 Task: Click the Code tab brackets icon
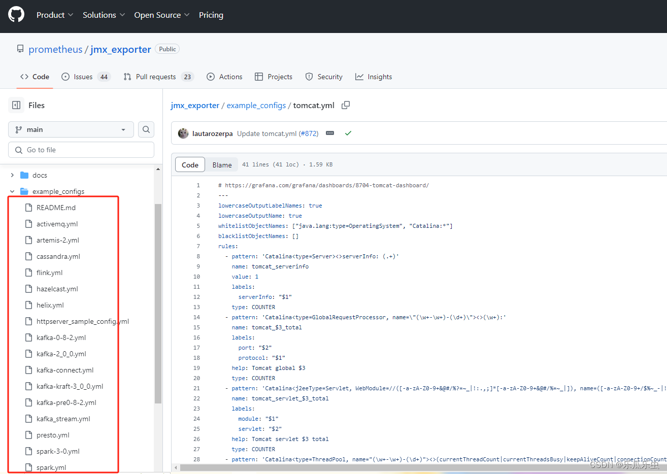point(24,77)
